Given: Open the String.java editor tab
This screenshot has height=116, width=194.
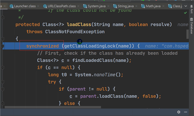Looking at the screenshot, I should pos(126,6).
